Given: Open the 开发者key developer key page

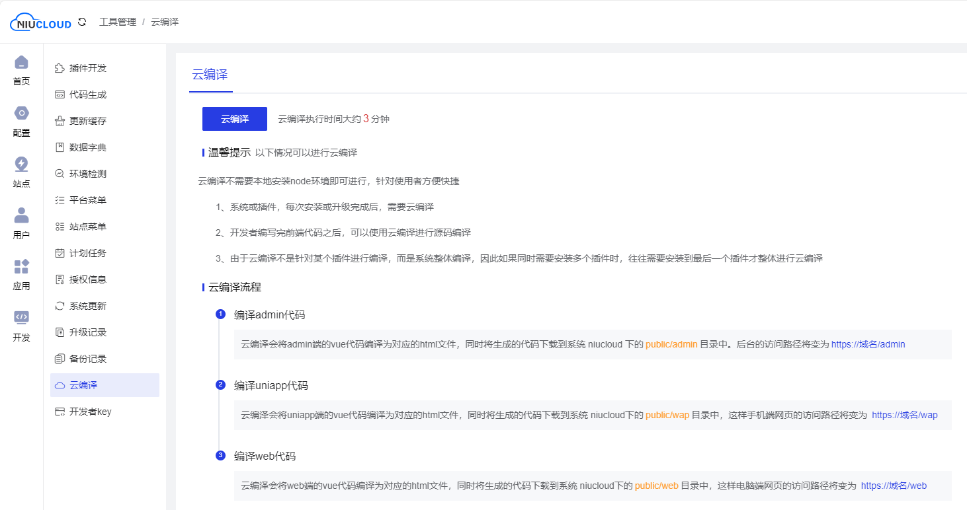Looking at the screenshot, I should pos(88,411).
